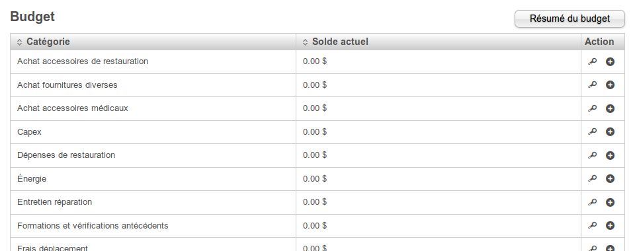The image size is (635, 251).
Task: View details for Entretien réparation row
Action: click(x=592, y=202)
